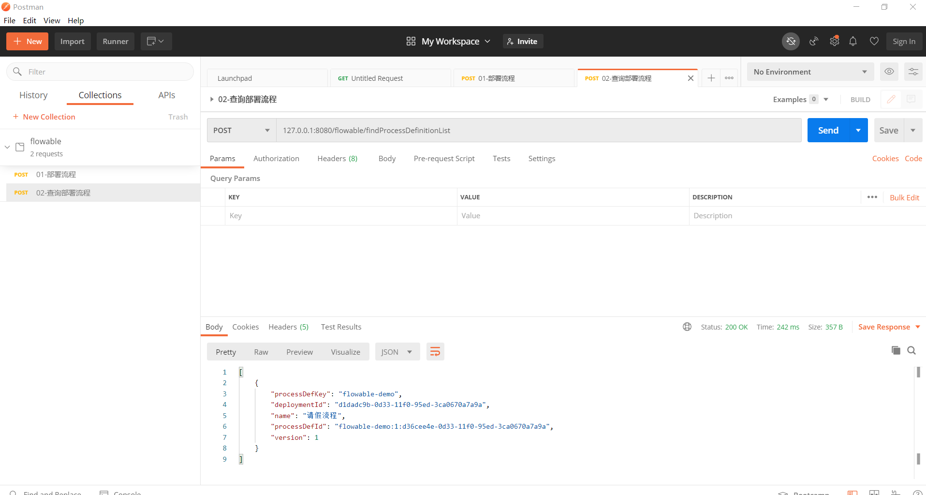926x495 pixels.
Task: Toggle line wrap in response body
Action: click(x=435, y=352)
